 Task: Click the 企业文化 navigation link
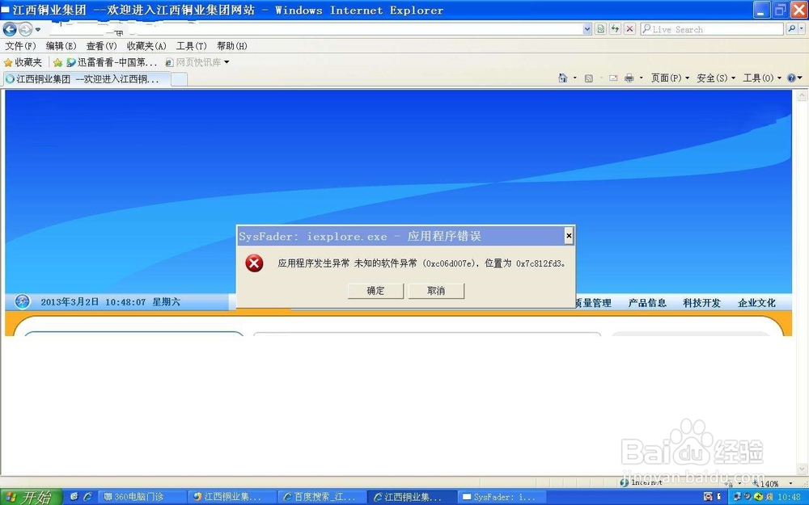[x=756, y=303]
